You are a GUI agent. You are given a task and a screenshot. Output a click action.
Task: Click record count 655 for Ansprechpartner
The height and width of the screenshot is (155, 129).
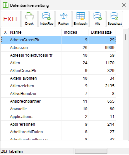(x=111, y=101)
